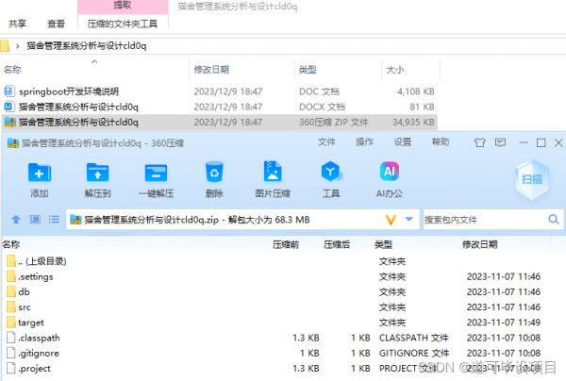Click the 解压到 extract-to icon

[x=97, y=172]
